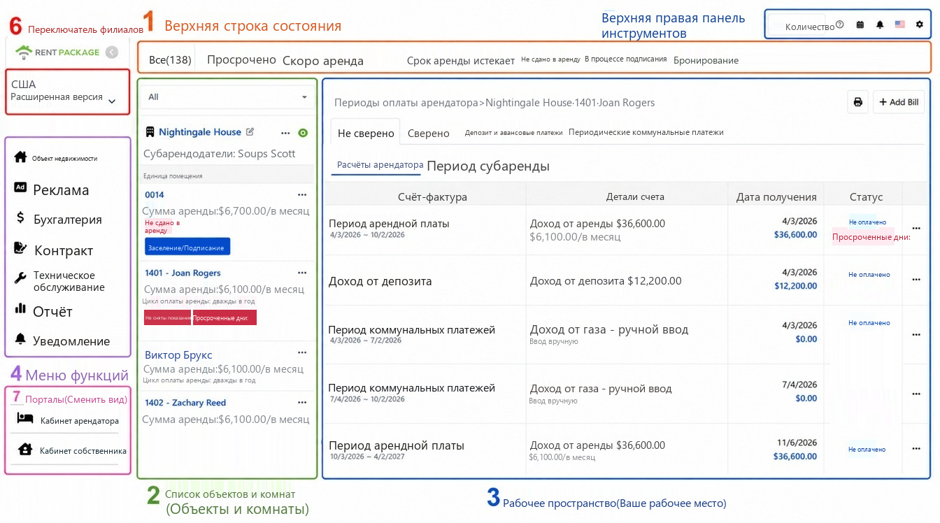This screenshot has width=940, height=523.
Task: Toggle the green eye icon for Nightingale House
Action: click(303, 133)
